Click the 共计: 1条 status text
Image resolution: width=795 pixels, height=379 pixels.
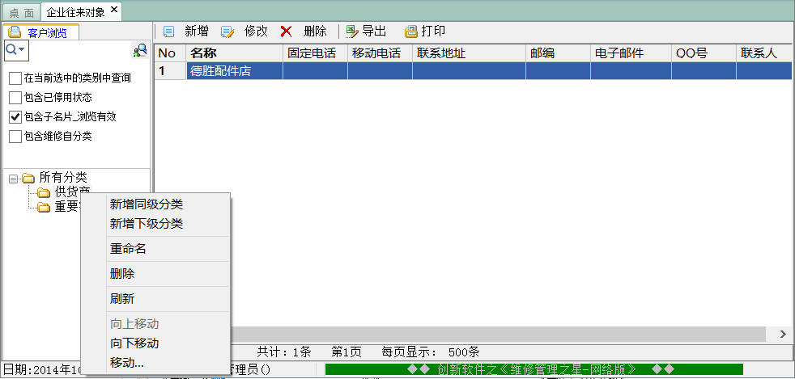(x=284, y=352)
